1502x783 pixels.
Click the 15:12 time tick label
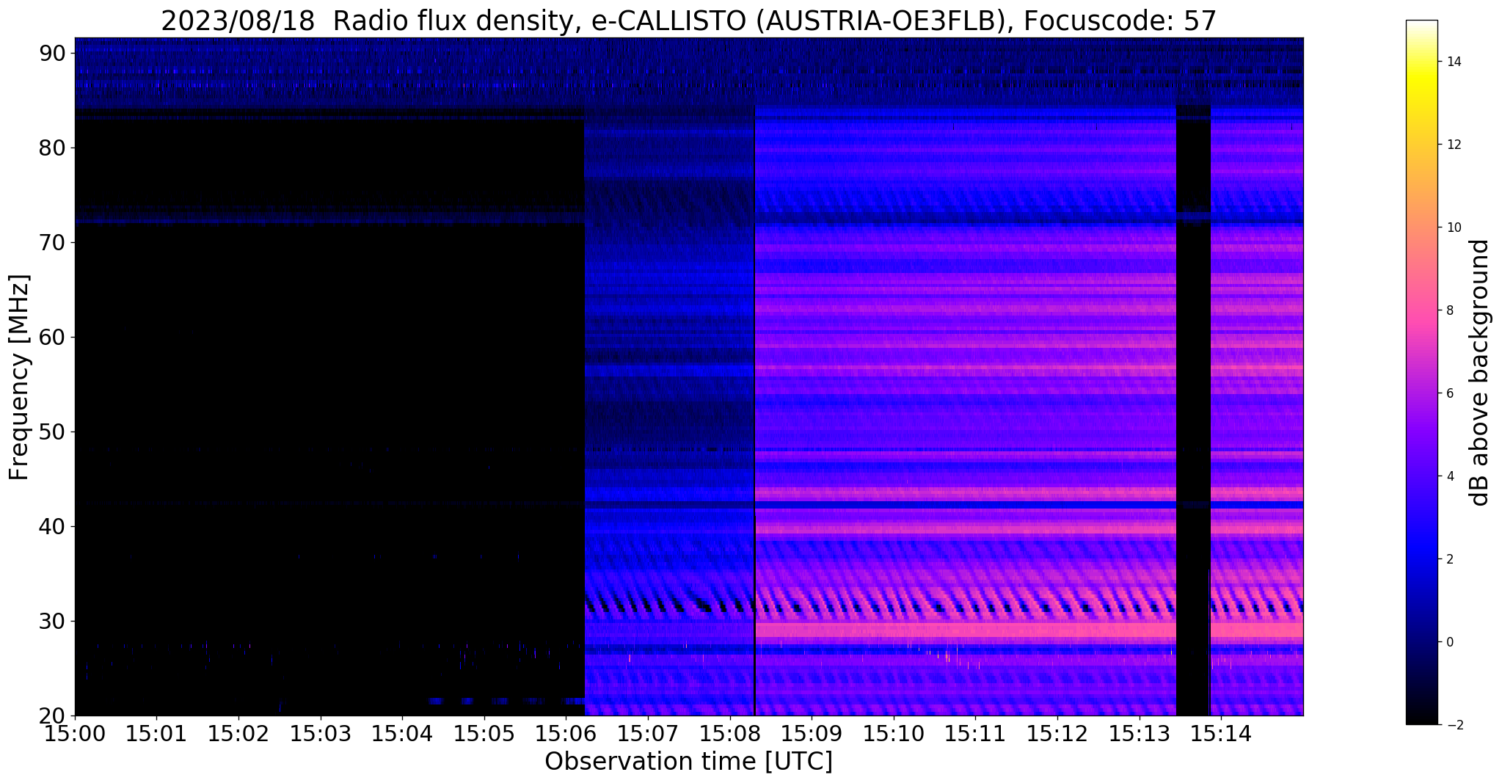(x=1057, y=733)
